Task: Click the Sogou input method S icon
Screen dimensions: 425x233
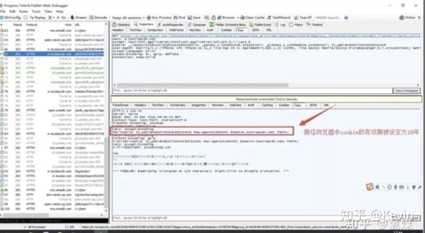Action: tap(370, 186)
